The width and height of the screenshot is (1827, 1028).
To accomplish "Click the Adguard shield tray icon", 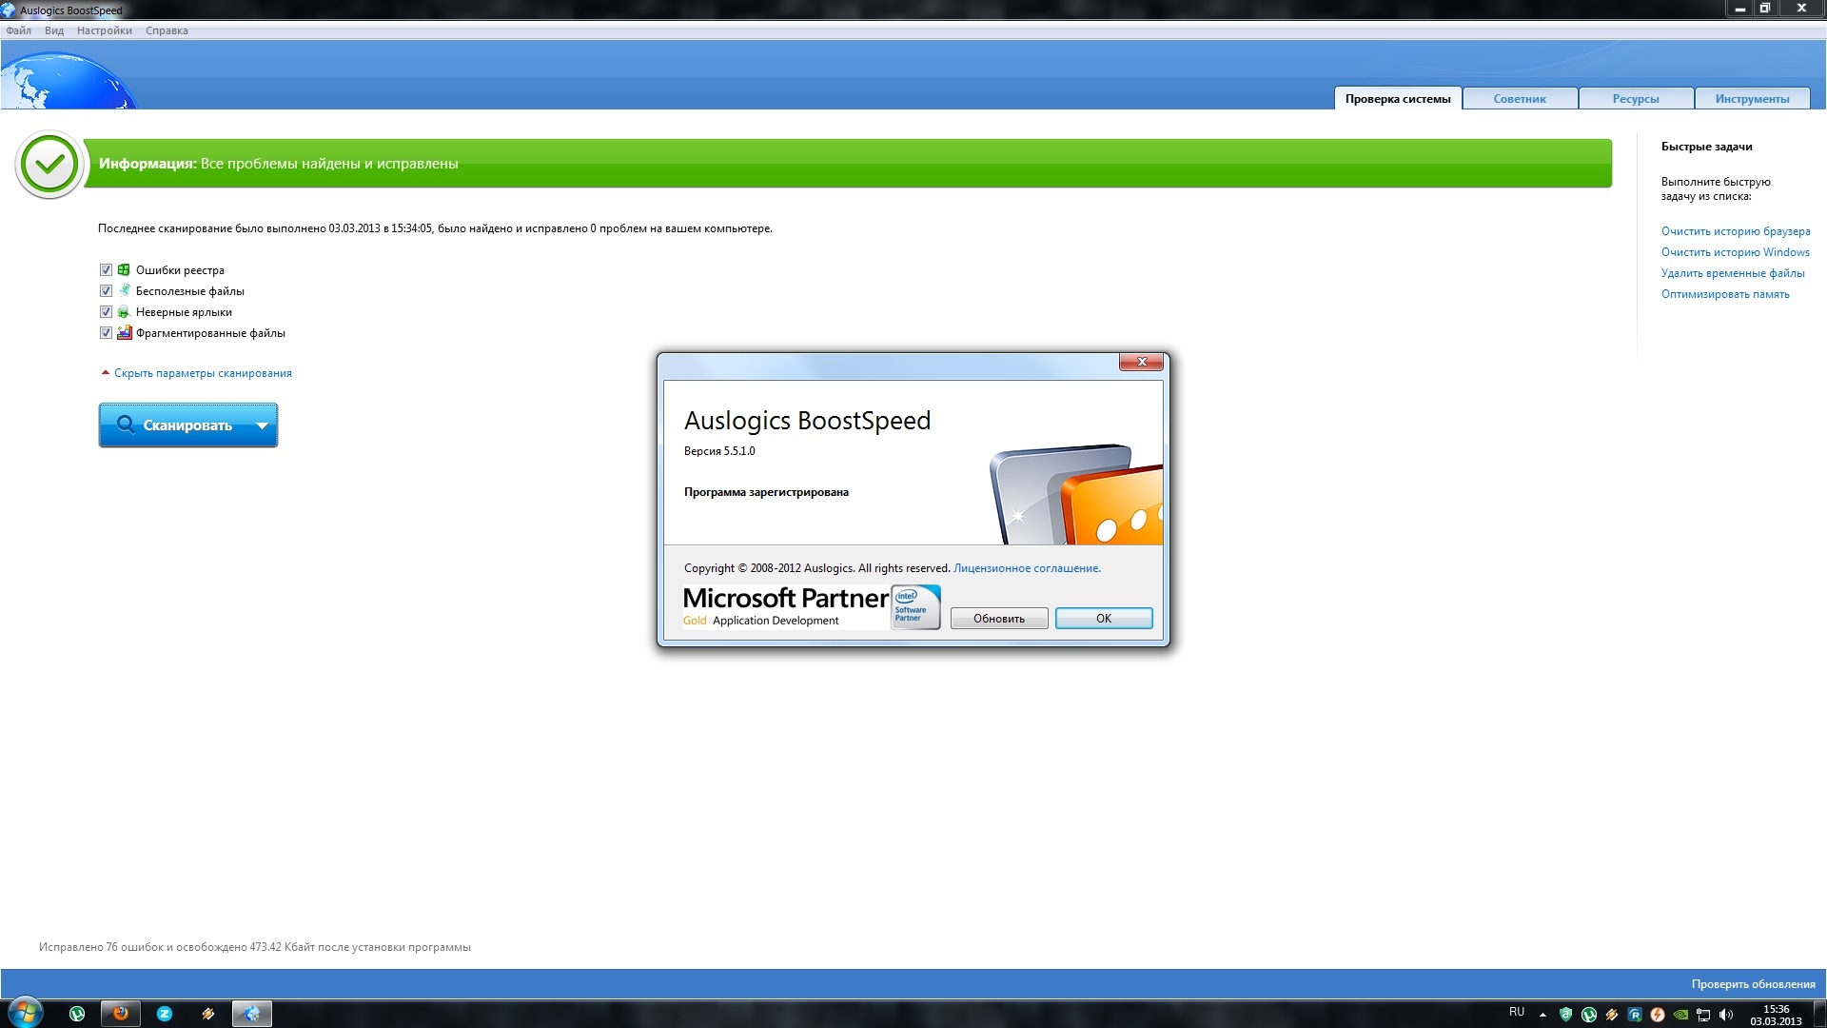I will (x=1565, y=1015).
